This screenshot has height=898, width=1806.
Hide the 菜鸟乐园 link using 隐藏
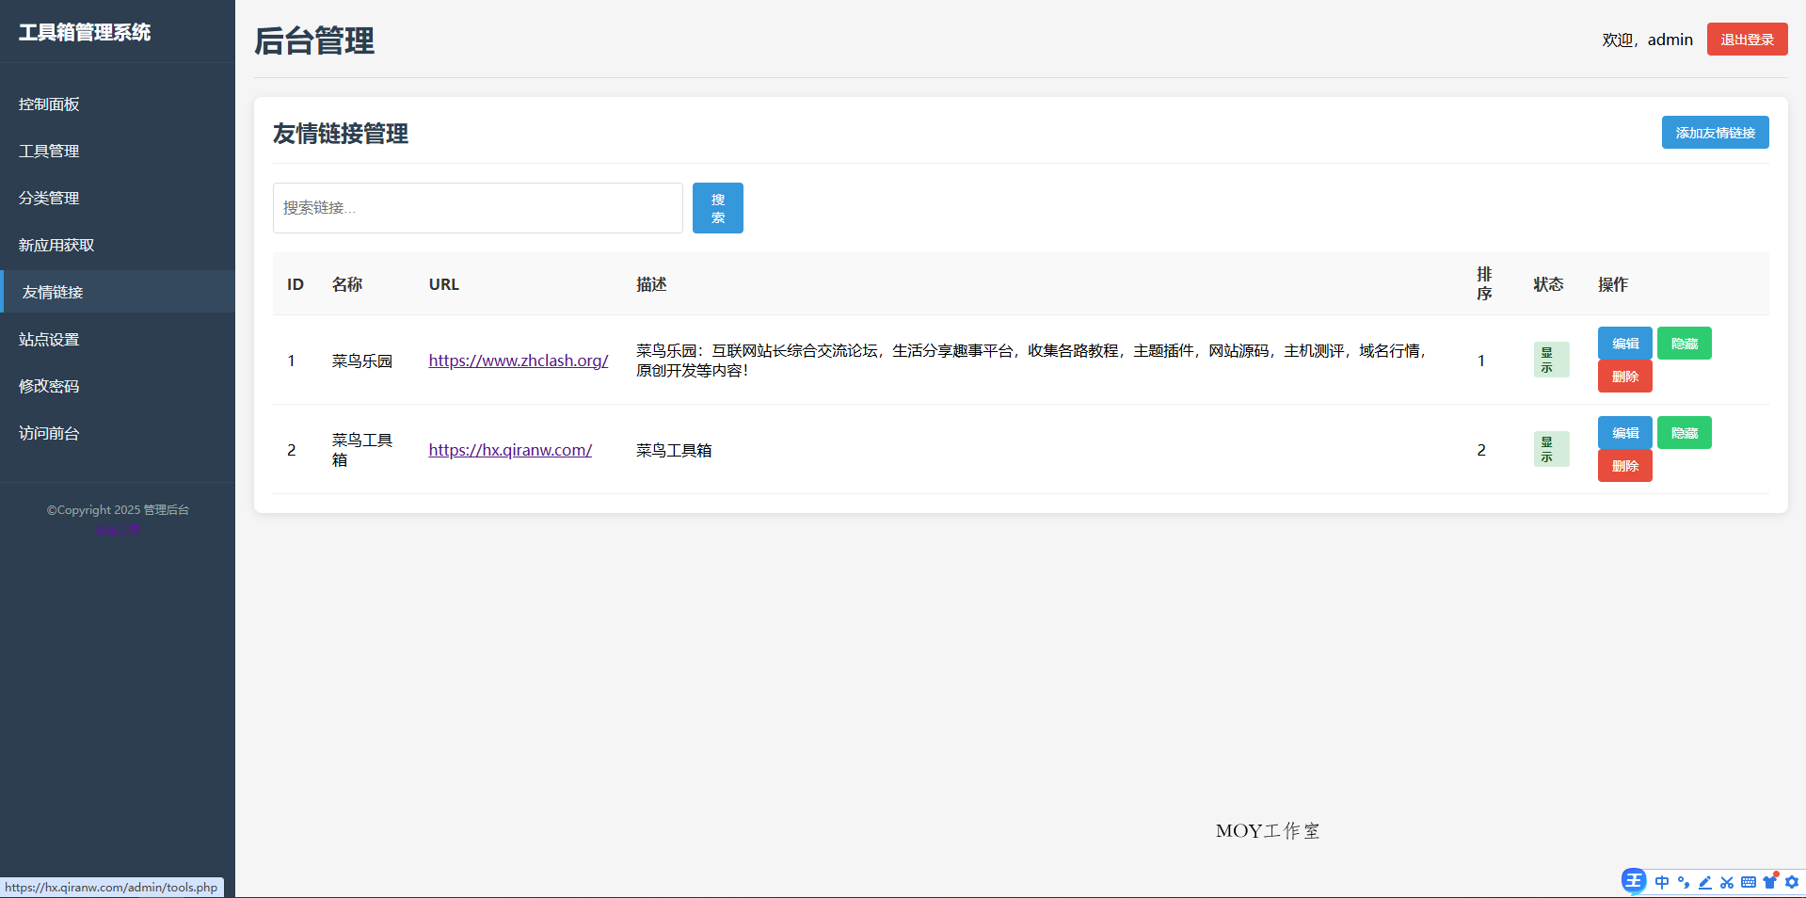(1684, 343)
